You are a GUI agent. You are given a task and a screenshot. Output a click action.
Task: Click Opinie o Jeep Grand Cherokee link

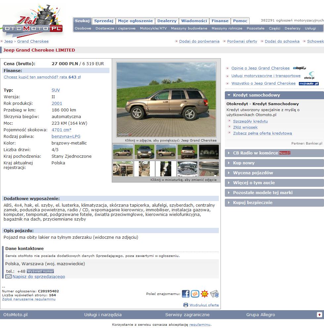coord(261,68)
